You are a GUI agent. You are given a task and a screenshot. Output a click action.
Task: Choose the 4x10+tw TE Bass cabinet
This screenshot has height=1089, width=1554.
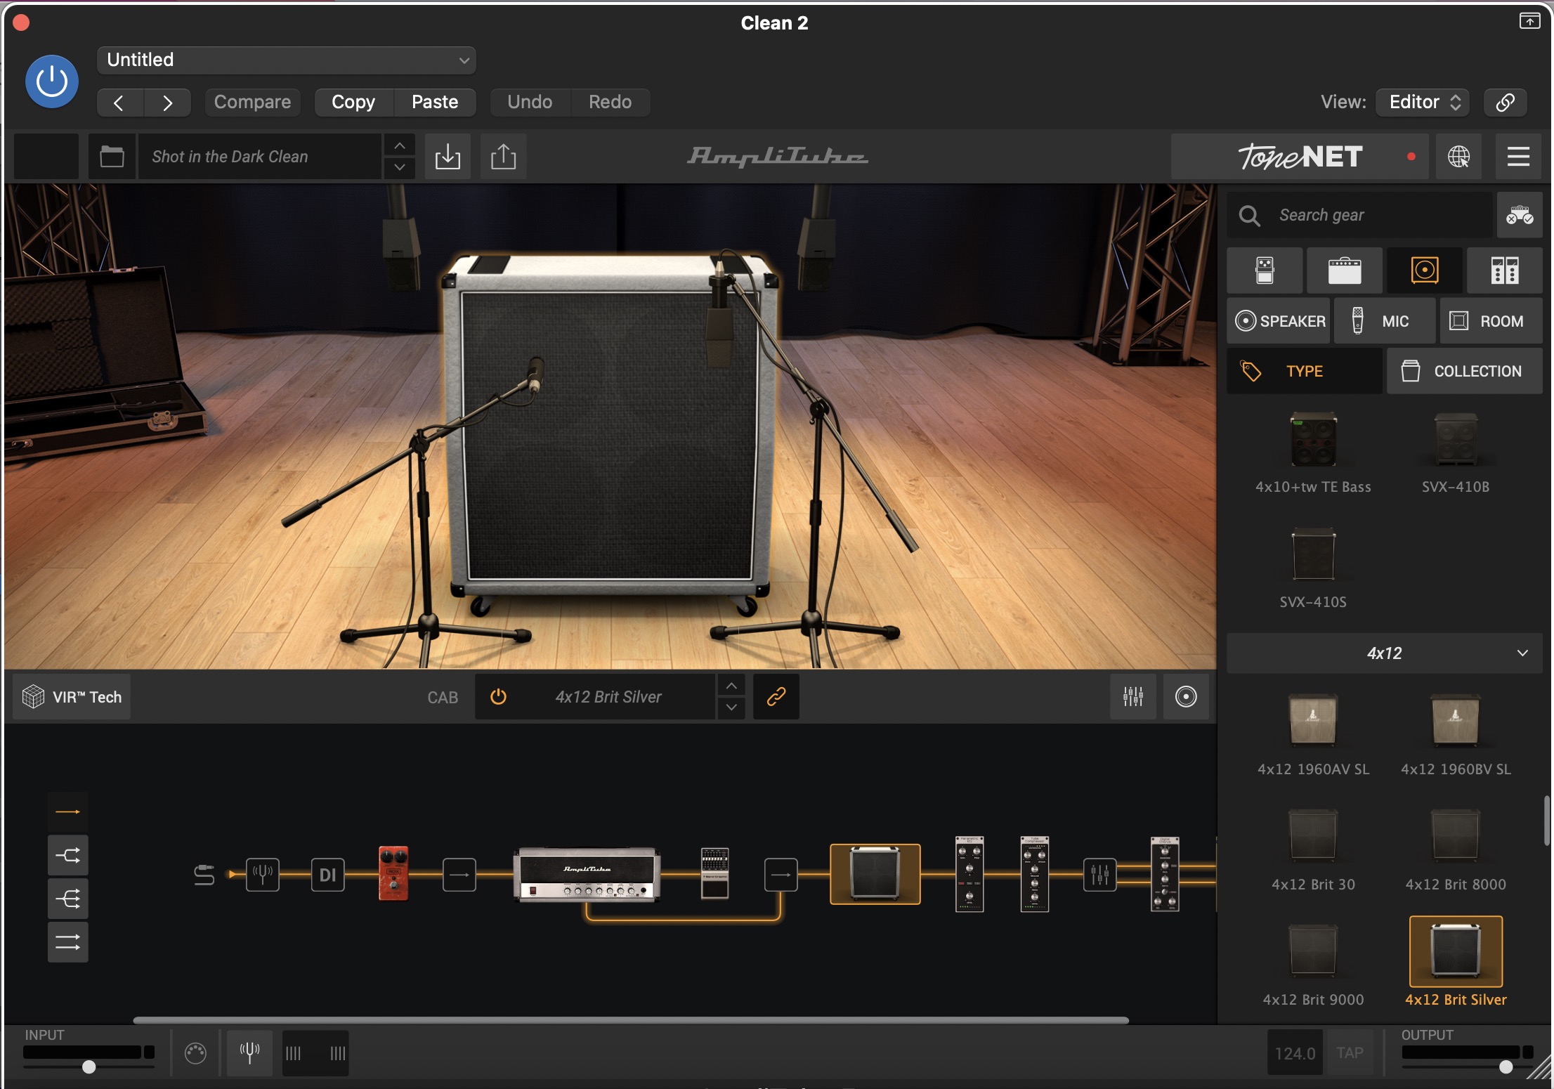1313,452
